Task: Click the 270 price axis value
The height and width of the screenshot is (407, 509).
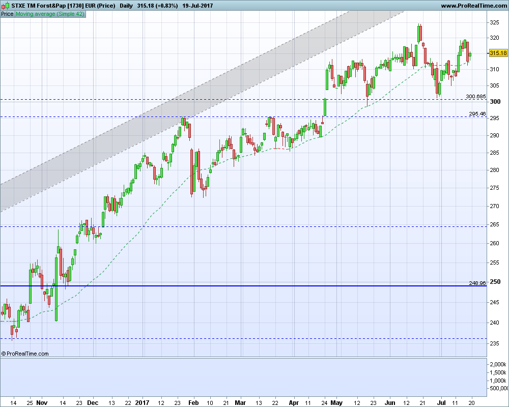Action: click(x=494, y=206)
